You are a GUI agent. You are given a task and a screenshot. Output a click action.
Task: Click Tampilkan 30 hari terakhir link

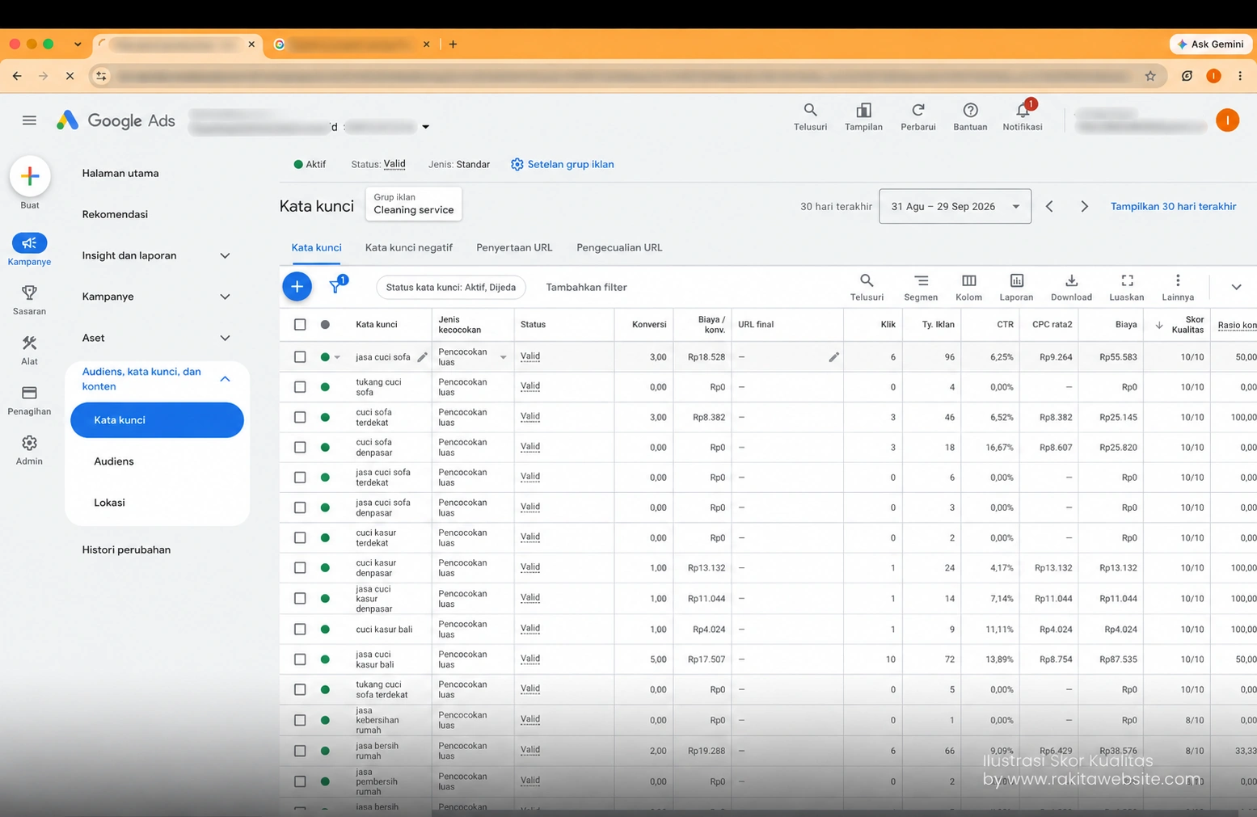(x=1173, y=206)
